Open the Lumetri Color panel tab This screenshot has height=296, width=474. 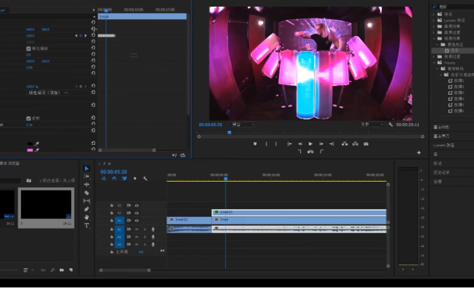(x=444, y=145)
